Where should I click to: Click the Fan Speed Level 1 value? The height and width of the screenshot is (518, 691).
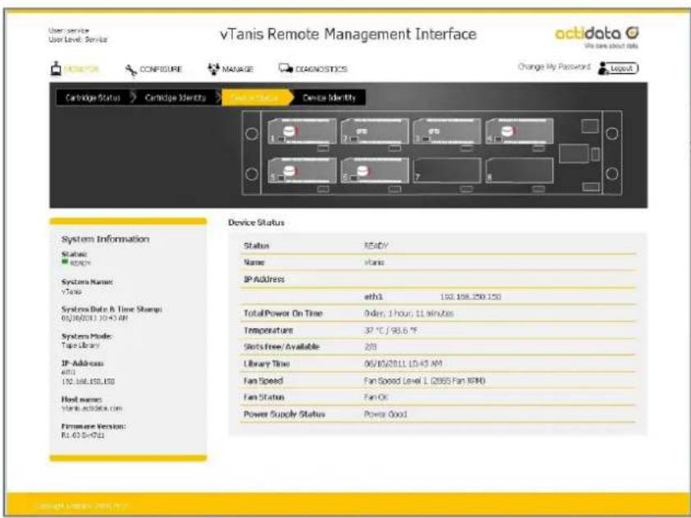coord(424,381)
